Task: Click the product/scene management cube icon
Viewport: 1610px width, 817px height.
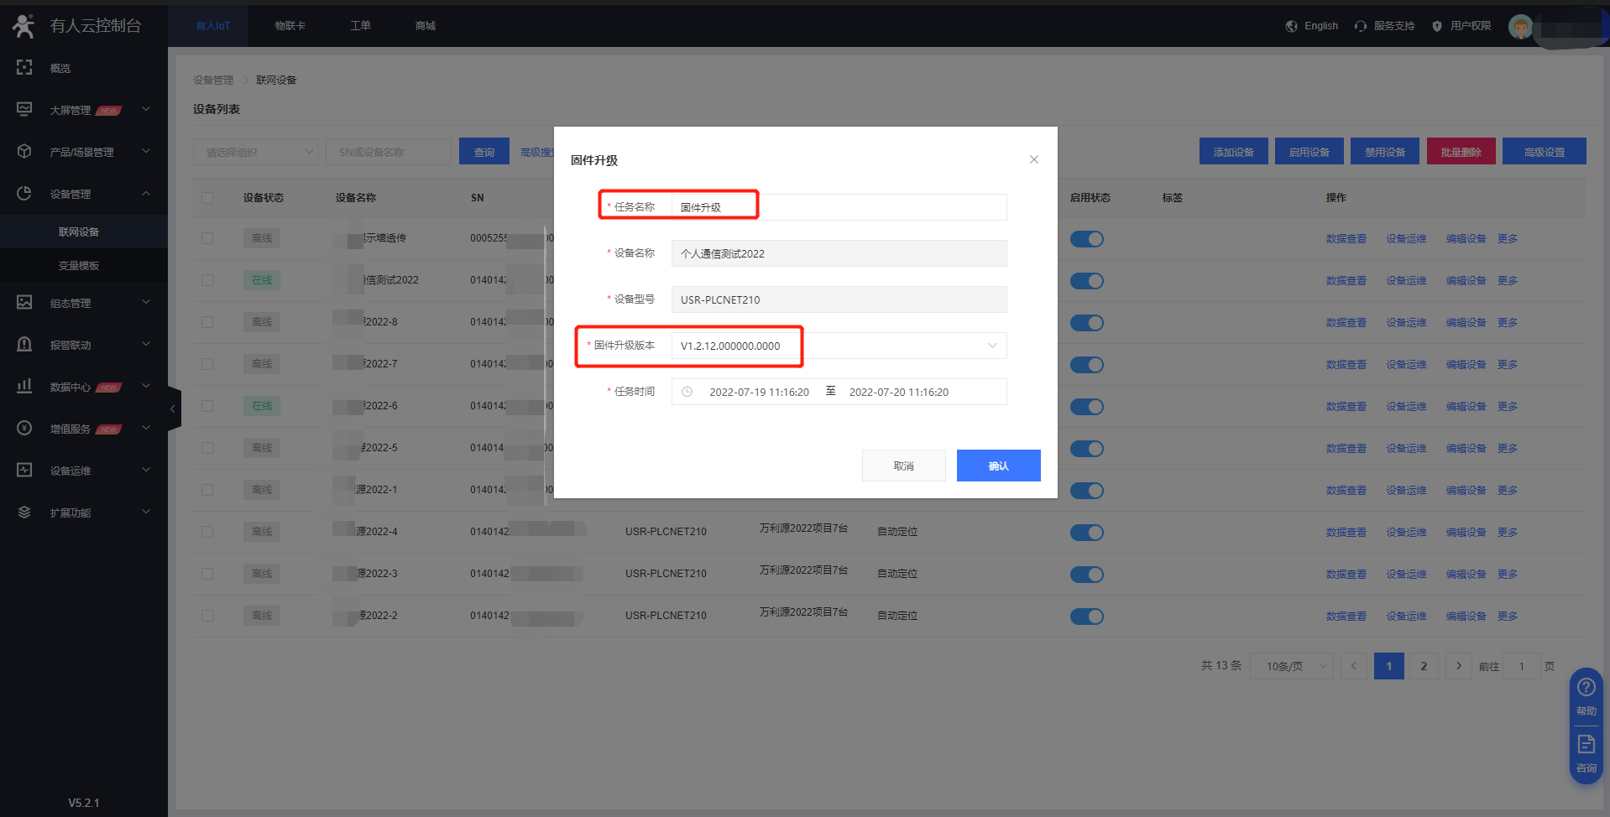Action: [x=24, y=152]
